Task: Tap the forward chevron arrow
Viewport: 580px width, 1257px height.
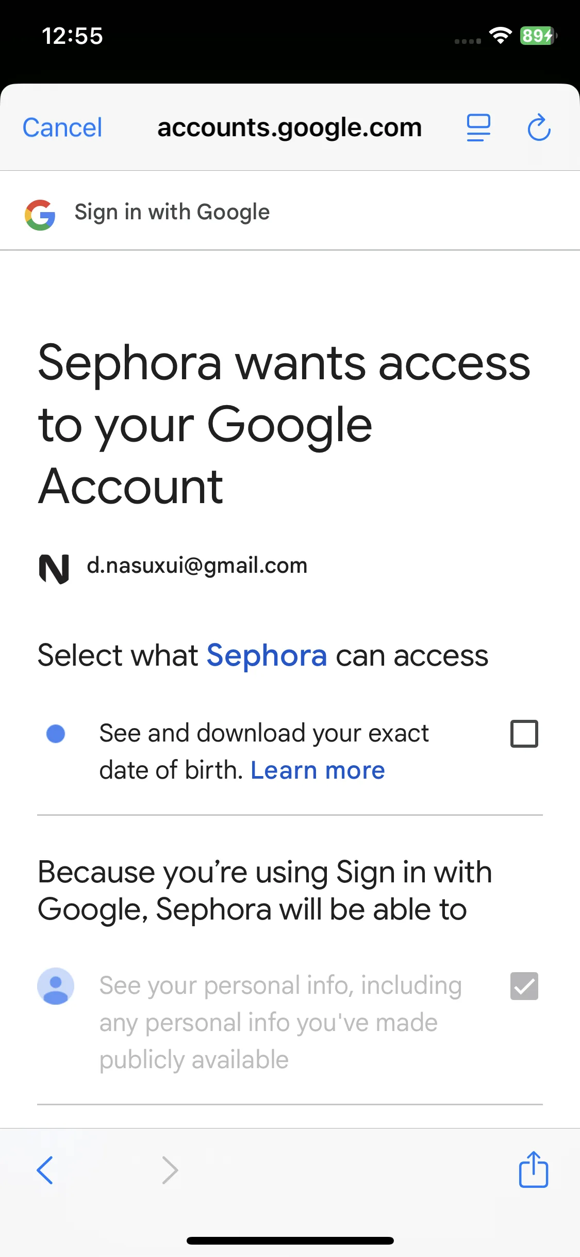Action: point(170,1170)
